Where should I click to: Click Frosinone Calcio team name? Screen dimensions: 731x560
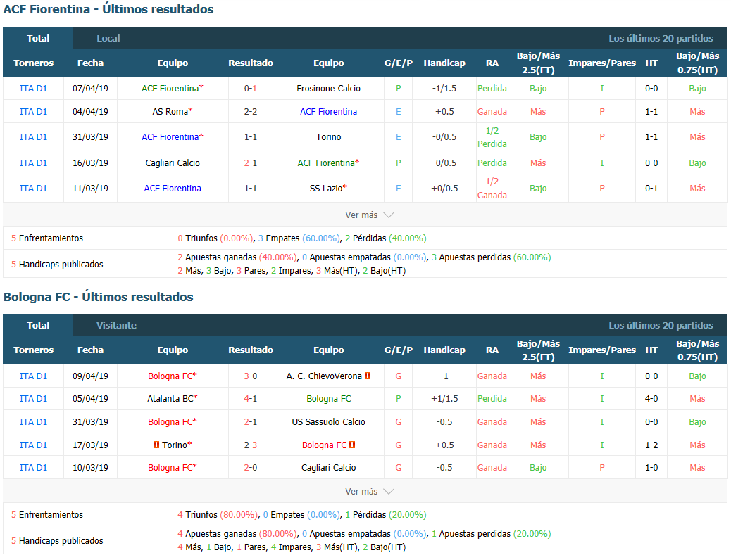(329, 88)
